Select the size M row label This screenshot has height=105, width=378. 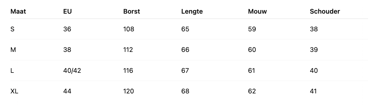(13, 50)
